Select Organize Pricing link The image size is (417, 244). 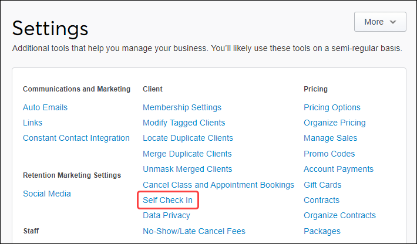pos(335,123)
